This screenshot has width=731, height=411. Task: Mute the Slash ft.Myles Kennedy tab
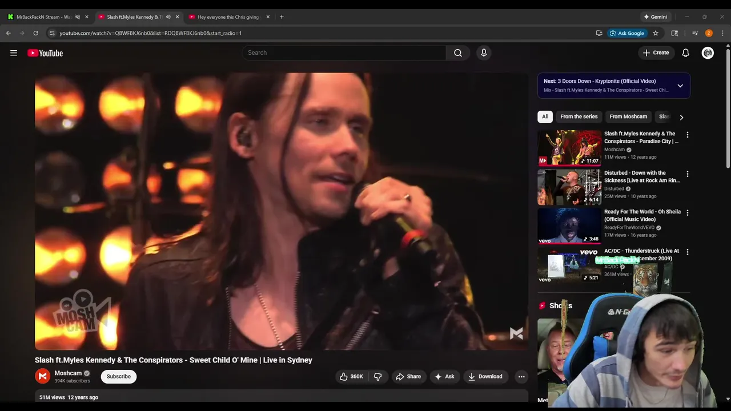(168, 17)
